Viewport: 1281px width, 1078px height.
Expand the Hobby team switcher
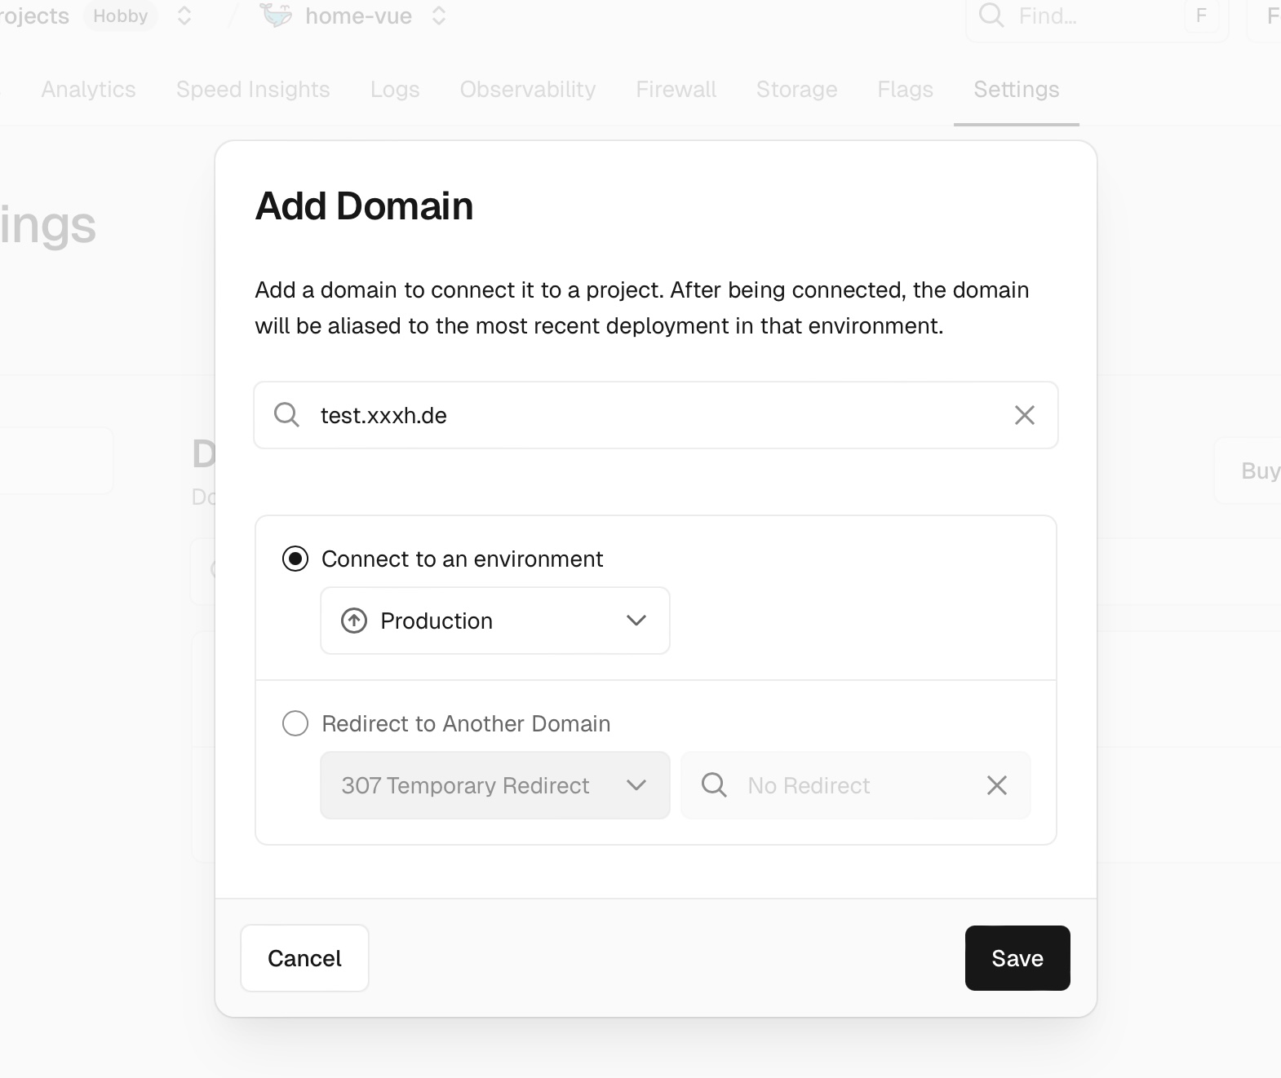pos(184,15)
